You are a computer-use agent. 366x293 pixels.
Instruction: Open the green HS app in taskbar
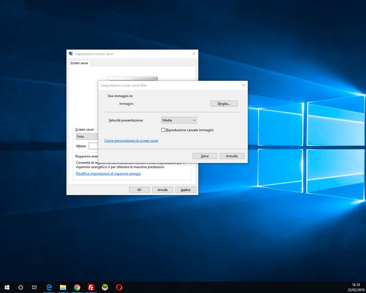pos(105,287)
